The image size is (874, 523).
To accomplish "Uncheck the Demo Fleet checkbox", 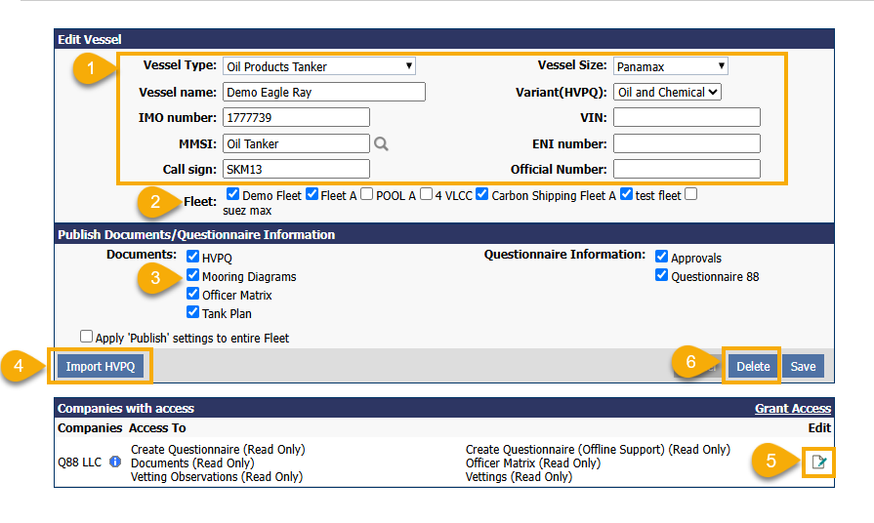I will click(232, 194).
